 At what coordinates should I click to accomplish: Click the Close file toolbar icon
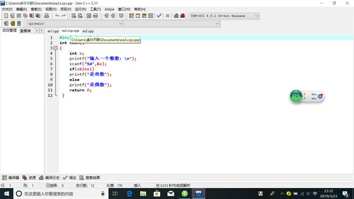pos(31,15)
